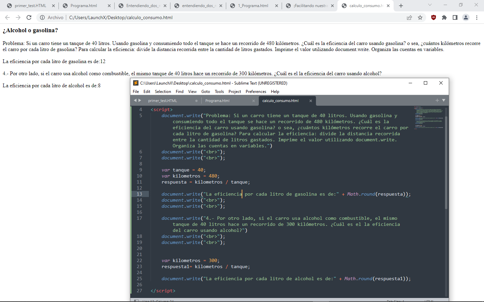
Task: Reload the calculo_consumo.html page
Action: coord(29,17)
